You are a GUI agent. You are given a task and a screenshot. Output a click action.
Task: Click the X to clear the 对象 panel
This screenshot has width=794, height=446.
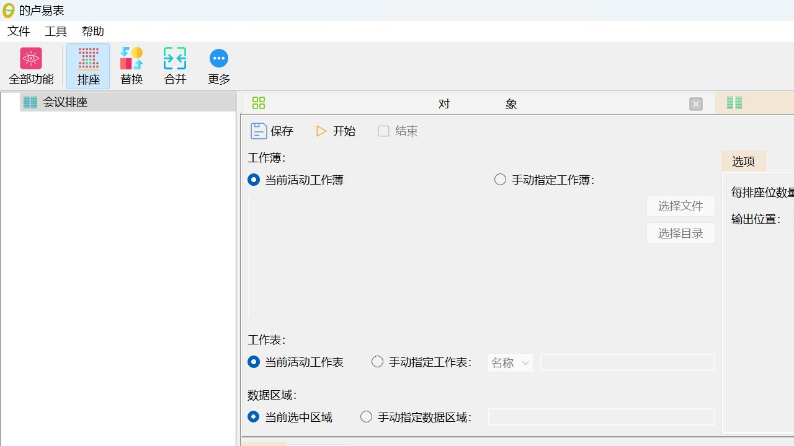(x=695, y=103)
